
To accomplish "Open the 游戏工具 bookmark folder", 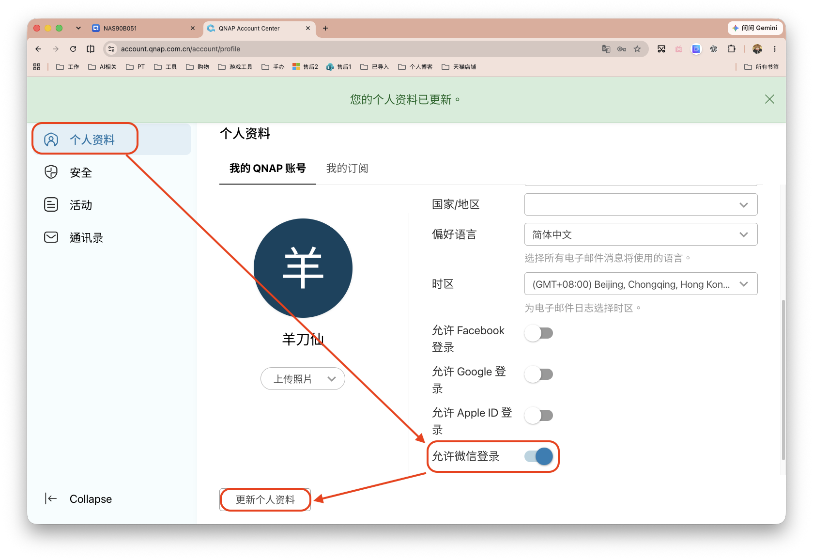I will point(235,67).
